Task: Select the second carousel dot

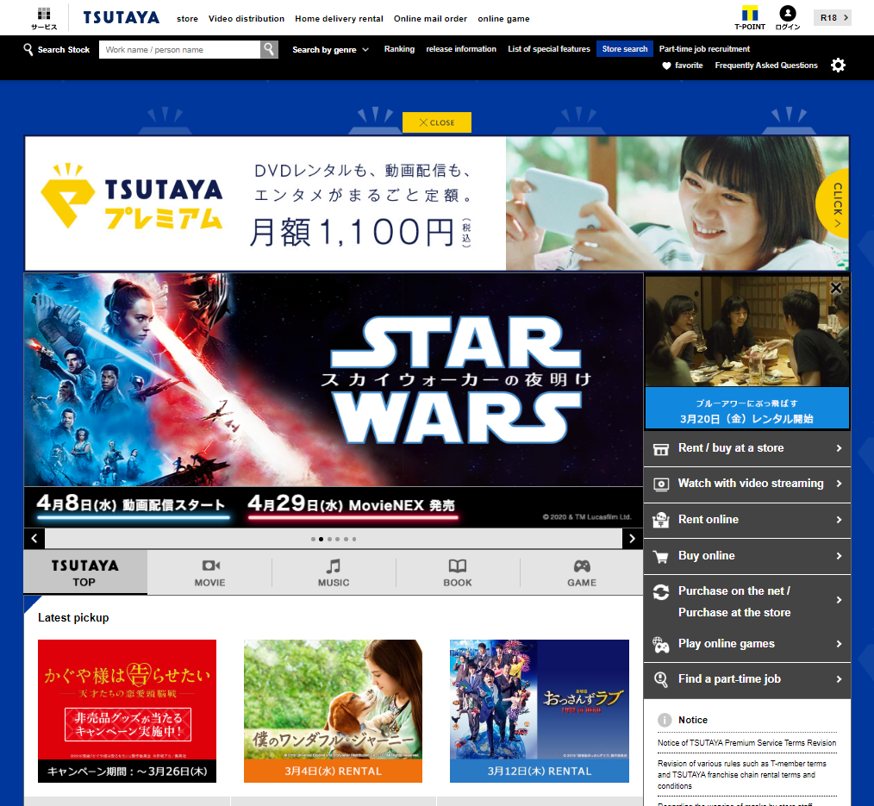Action: pos(321,539)
